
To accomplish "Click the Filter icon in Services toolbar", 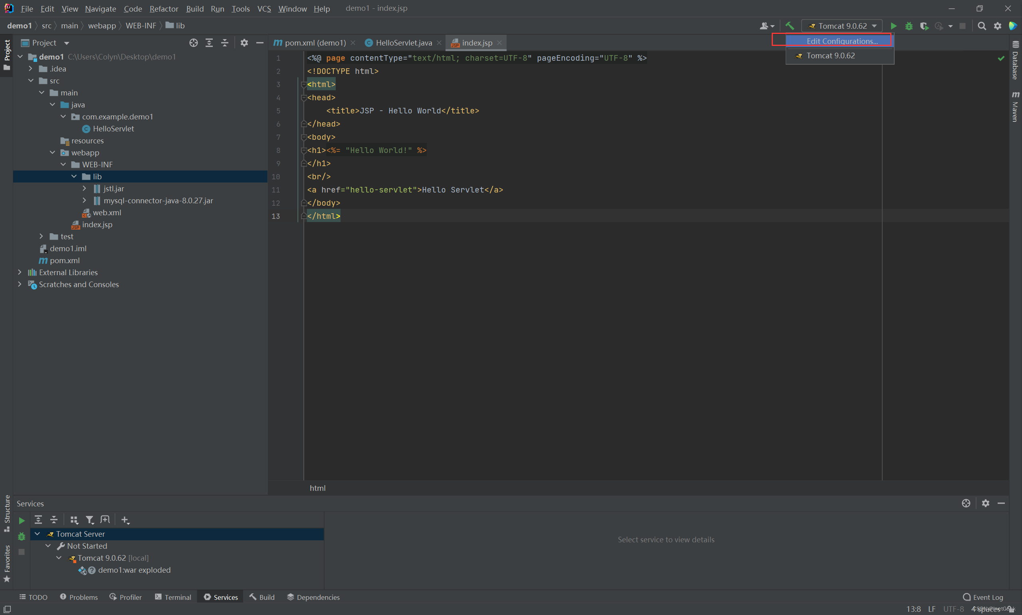I will (x=89, y=520).
